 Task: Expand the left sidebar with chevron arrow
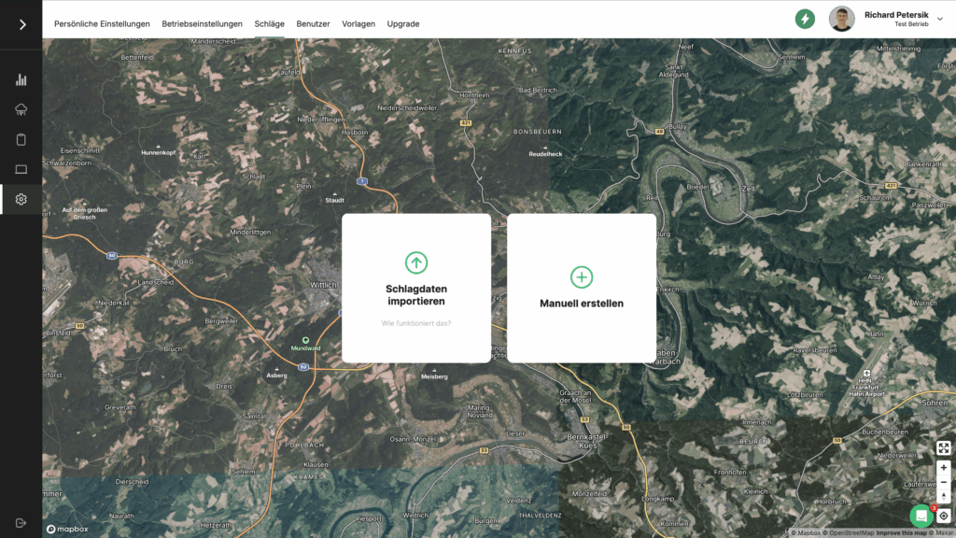(x=21, y=24)
